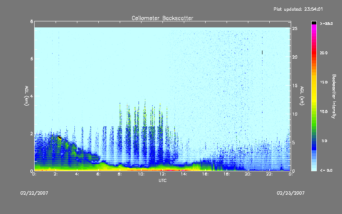Viewport: 342px width, 214px height.
Task: Click the '8:' UTC tick label
Action: (x=120, y=174)
